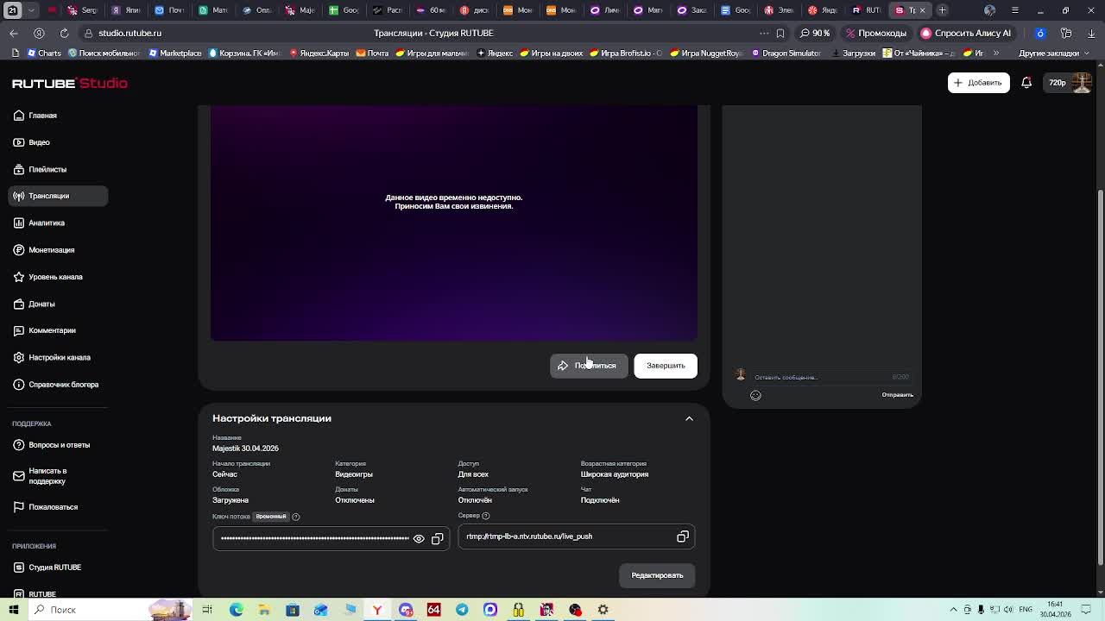Viewport: 1105px width, 621px height.
Task: Click the Сервер help icon
Action: pos(485,516)
